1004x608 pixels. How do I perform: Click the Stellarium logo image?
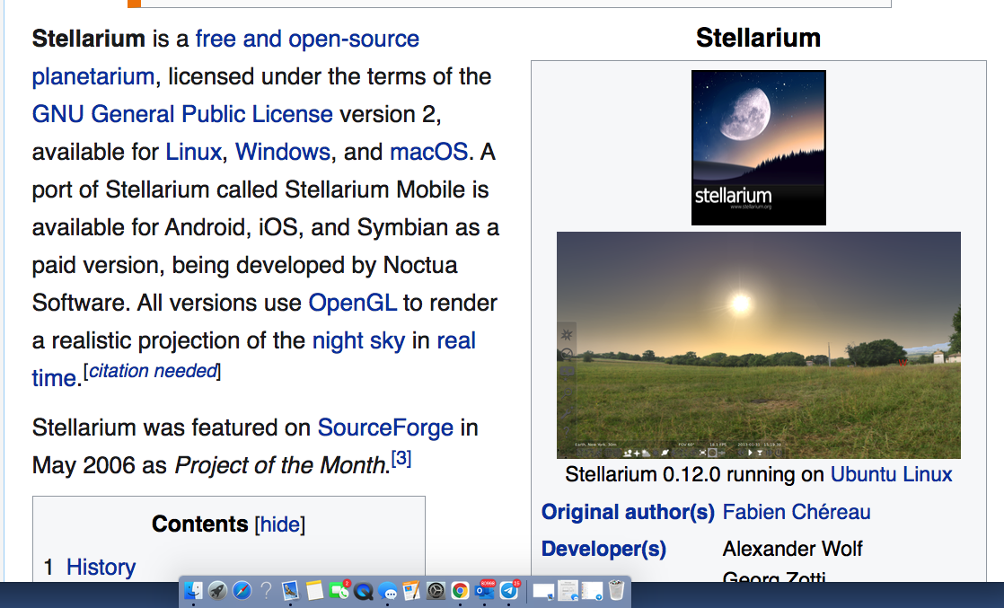(759, 147)
